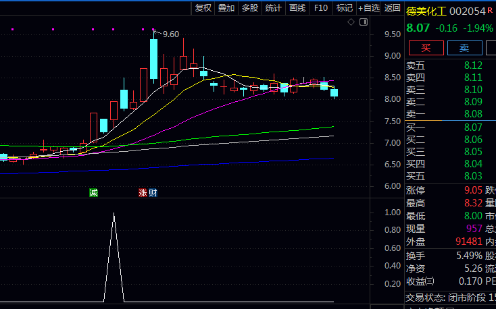Select the 多股 multi-stock view
Viewport: 496px width, 309px height.
(x=250, y=8)
